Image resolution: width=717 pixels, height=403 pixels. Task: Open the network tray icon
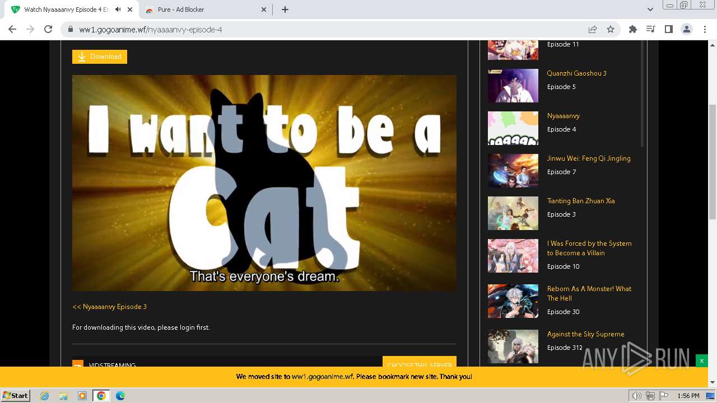[x=650, y=396]
